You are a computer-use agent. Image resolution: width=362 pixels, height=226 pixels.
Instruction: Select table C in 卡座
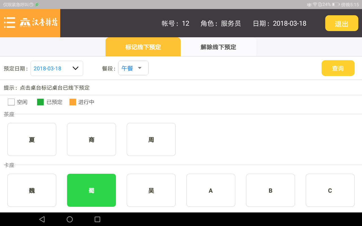[x=330, y=190]
